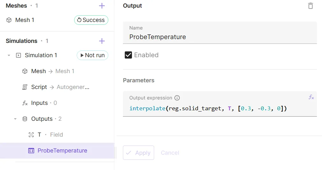The width and height of the screenshot is (322, 170).
Task: Open function editor fx icon in expression
Action: pyautogui.click(x=311, y=97)
